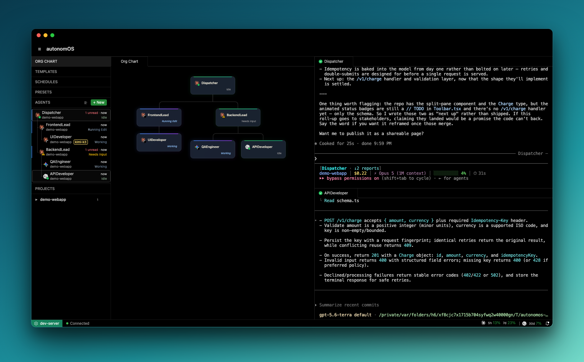Click the 'Opus 5 (1M context)' model label

(402, 174)
